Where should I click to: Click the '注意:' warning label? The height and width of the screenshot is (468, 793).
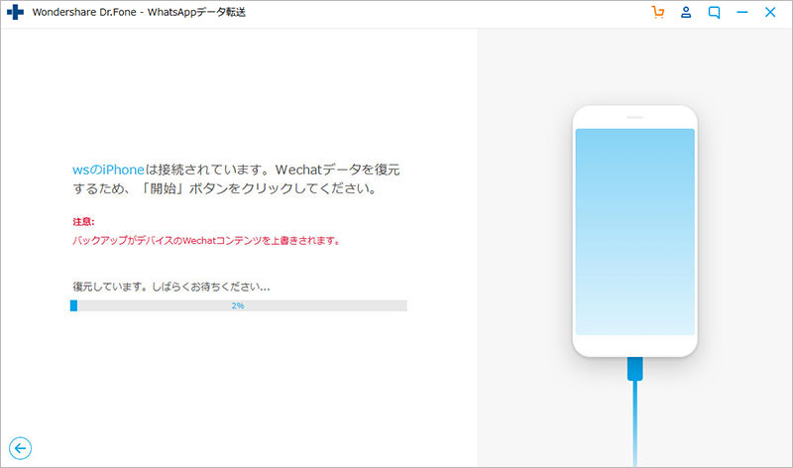coord(83,221)
